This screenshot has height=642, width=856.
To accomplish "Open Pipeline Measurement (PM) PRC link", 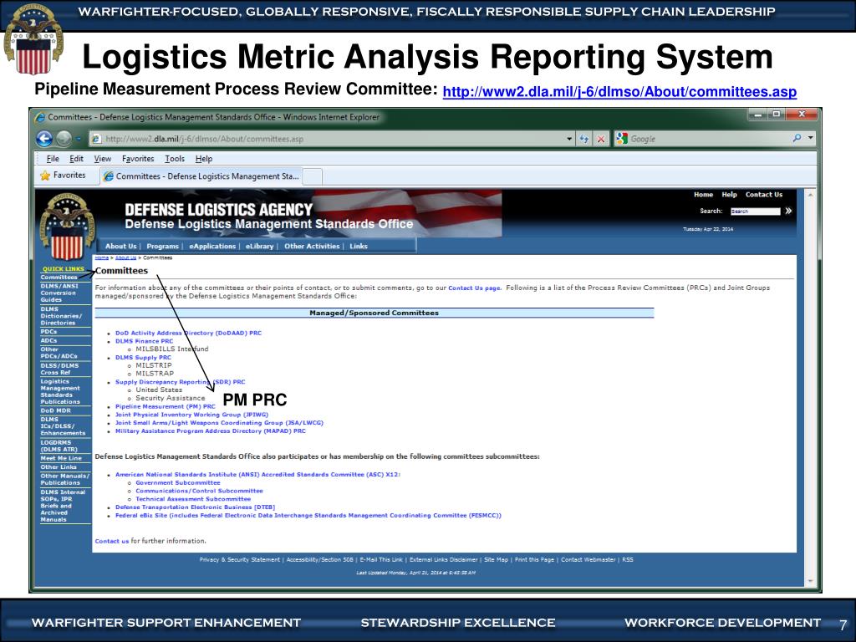I will (x=166, y=407).
